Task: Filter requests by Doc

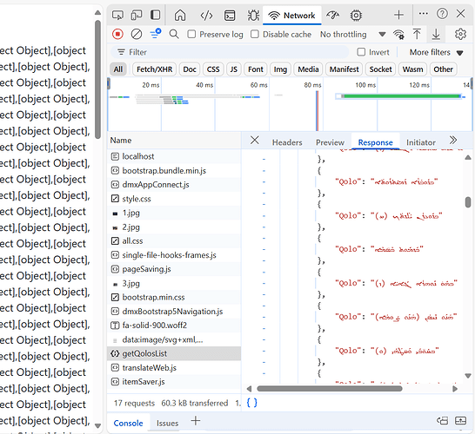Action: (x=190, y=69)
